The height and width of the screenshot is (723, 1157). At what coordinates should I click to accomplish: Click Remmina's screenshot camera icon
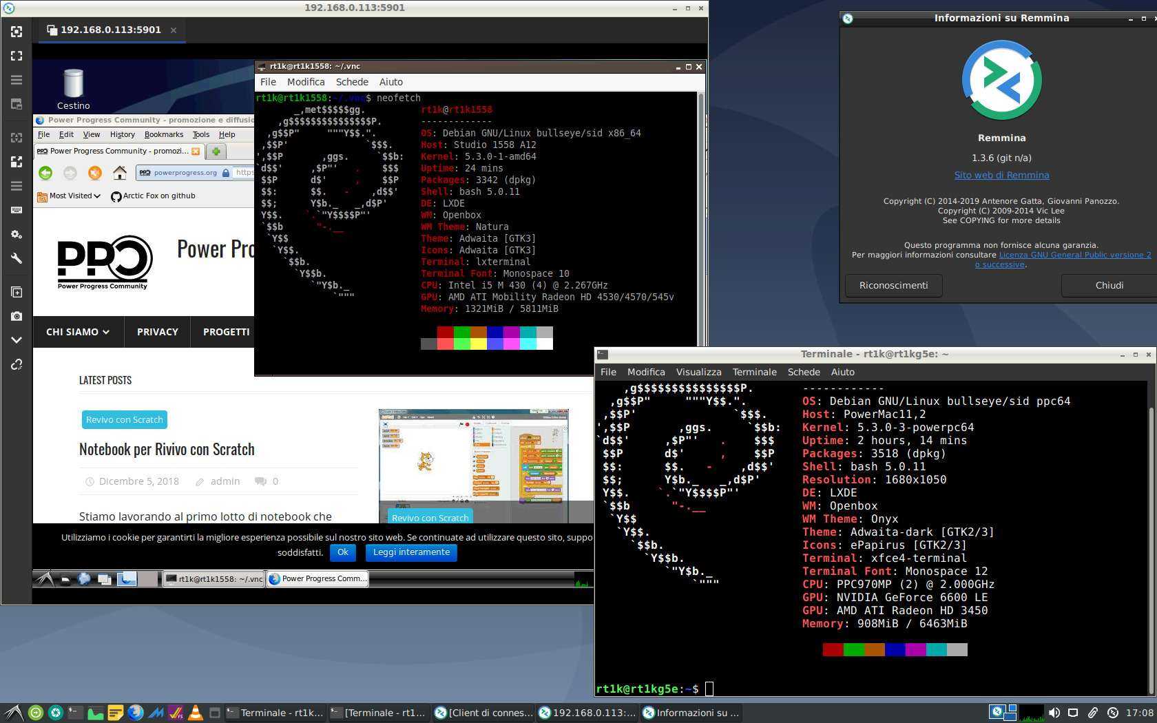coord(17,316)
